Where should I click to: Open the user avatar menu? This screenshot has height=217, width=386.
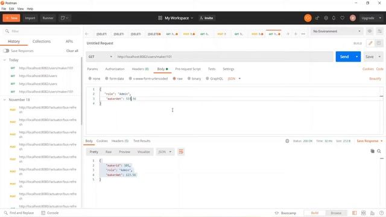tap(353, 18)
